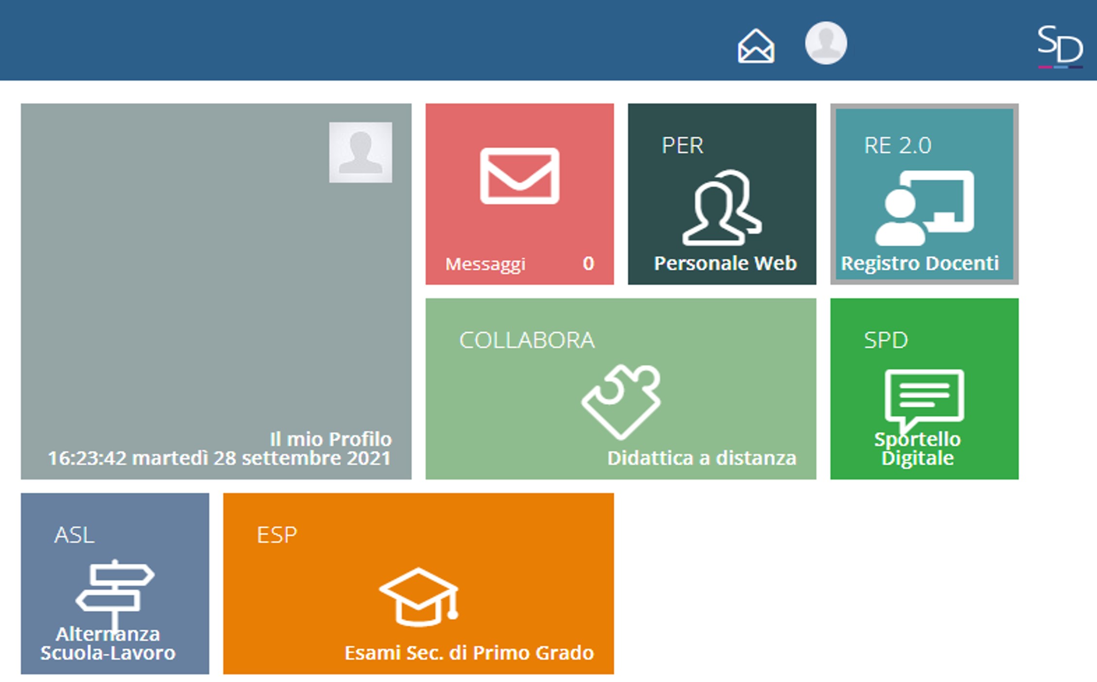Open Sportello Digitale label

pos(917,449)
